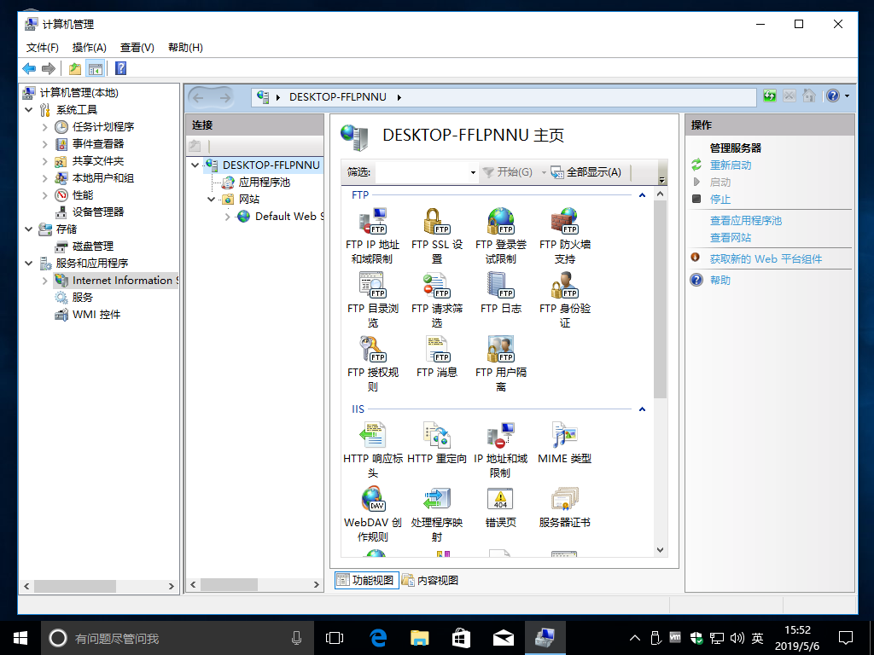Toggle show/hide console tree toolbar icon
Screen dimensions: 874x655
point(96,68)
